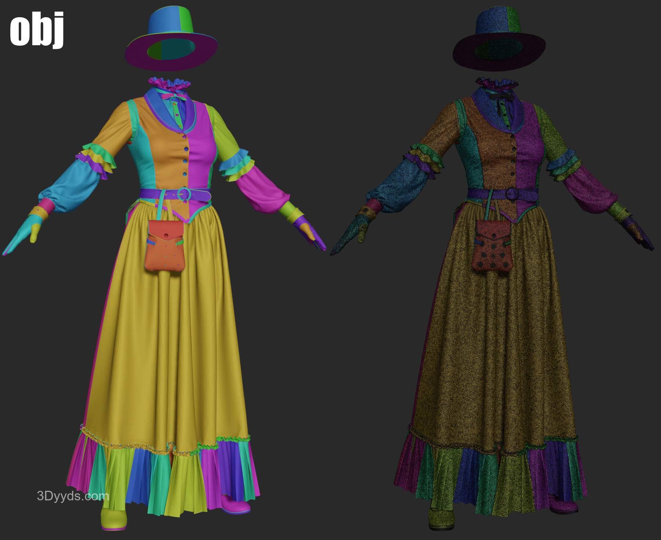Select the round belt buckle on colored model
Viewport: 661px width, 540px height.
183,193
